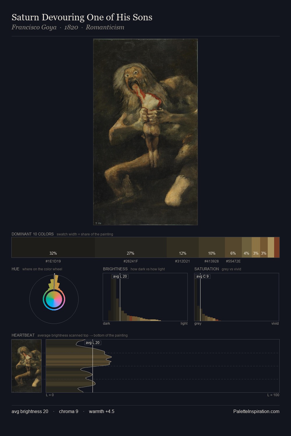Click the 'dark' axis label
Viewport: 291px width, 436px height.
tap(107, 324)
